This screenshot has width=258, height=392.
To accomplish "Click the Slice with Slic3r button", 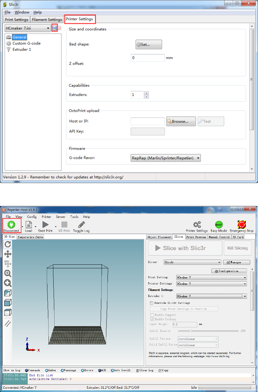I will 185,248.
